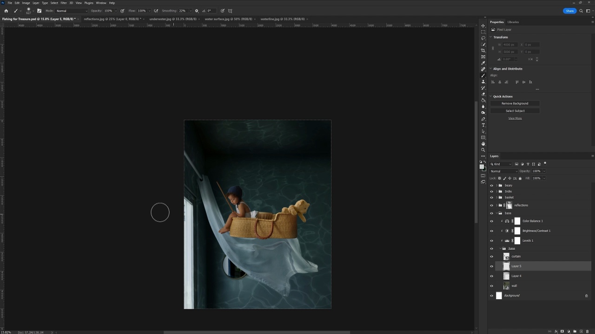This screenshot has width=595, height=334.
Task: Expand the beary layer group
Action: [496, 186]
